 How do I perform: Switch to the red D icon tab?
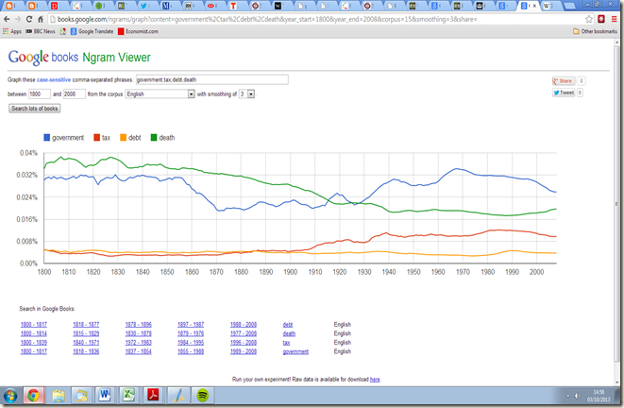54,6
